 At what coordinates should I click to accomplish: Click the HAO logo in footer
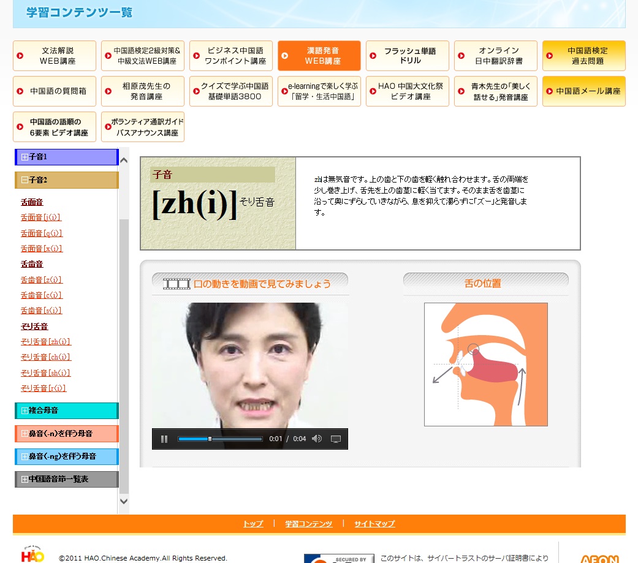(32, 554)
